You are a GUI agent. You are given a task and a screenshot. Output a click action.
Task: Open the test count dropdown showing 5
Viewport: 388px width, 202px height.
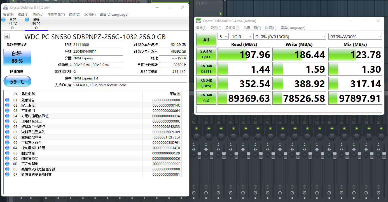(223, 37)
